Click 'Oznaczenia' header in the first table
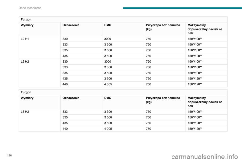 click(x=71, y=25)
